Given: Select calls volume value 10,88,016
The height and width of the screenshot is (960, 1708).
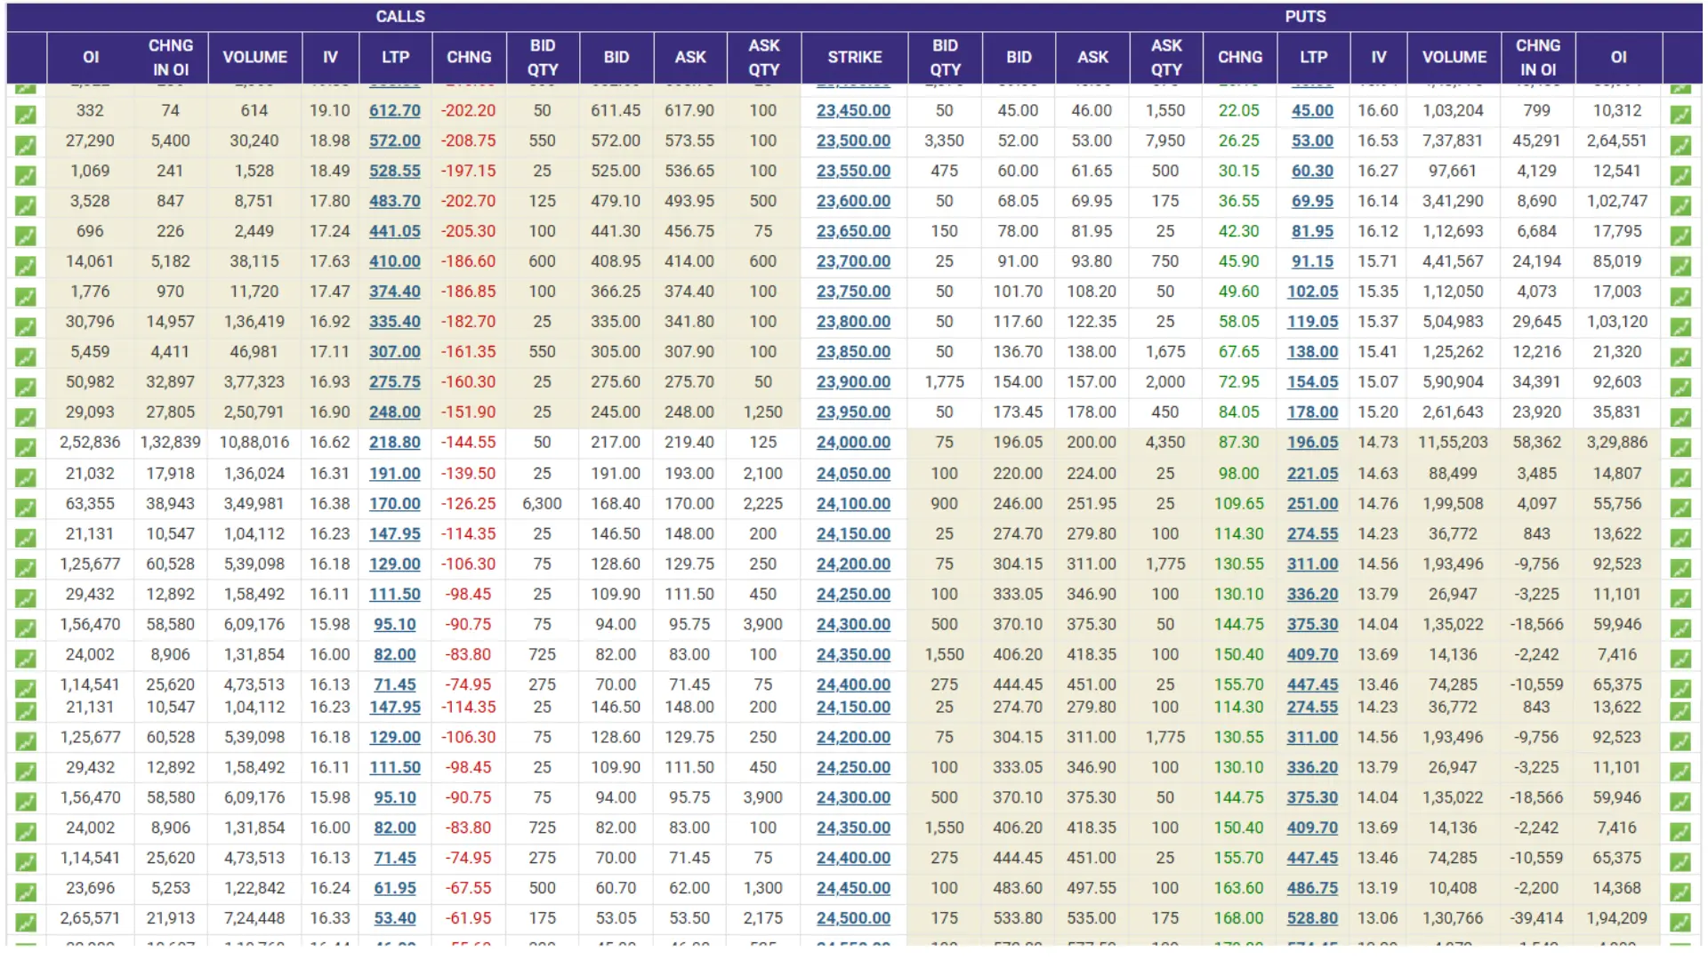Looking at the screenshot, I should (x=254, y=443).
